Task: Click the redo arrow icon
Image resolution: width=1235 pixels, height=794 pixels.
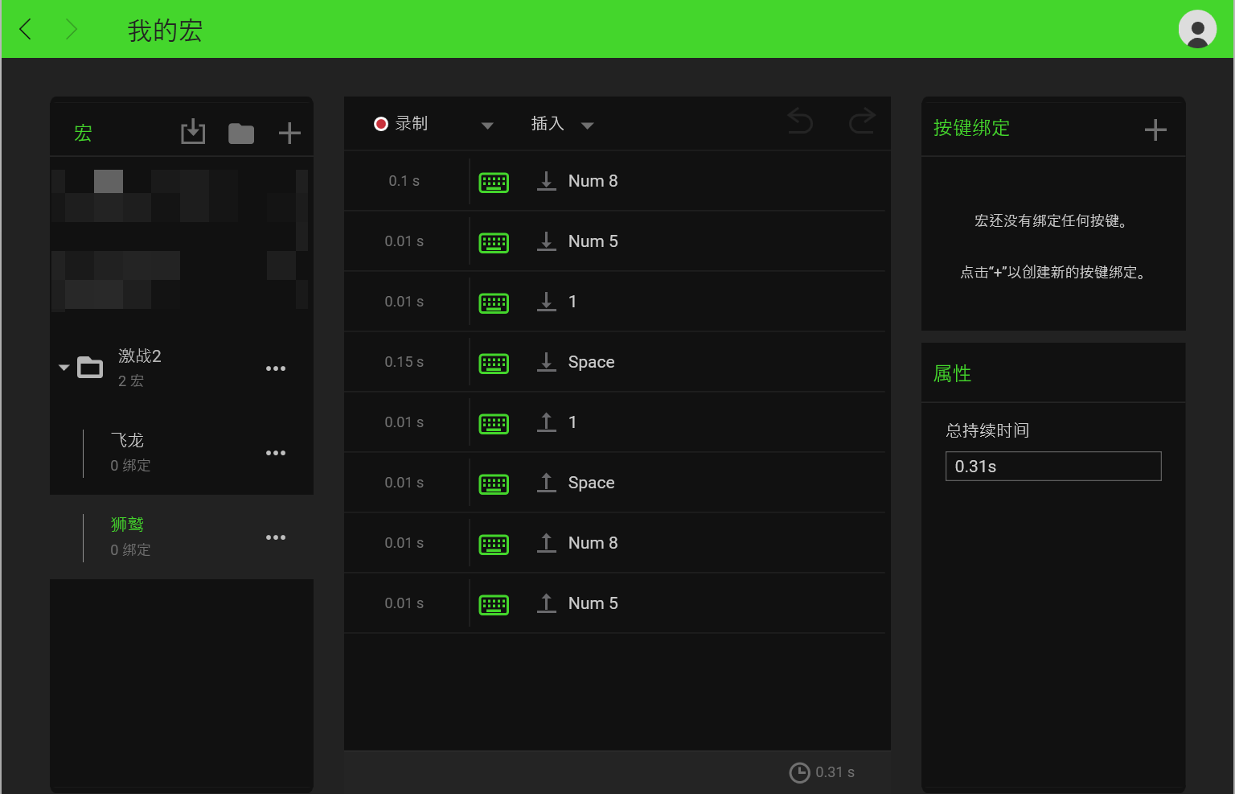Action: [862, 121]
